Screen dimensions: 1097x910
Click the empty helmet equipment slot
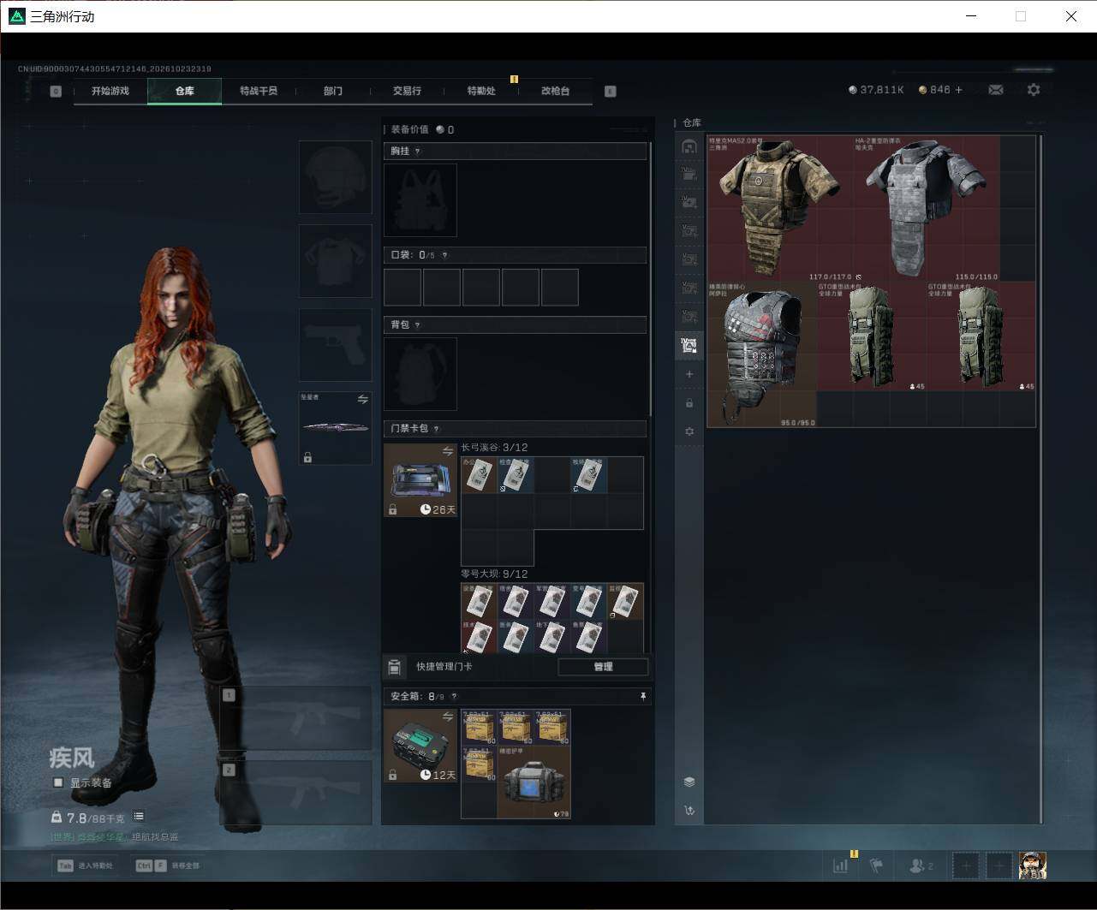click(336, 177)
